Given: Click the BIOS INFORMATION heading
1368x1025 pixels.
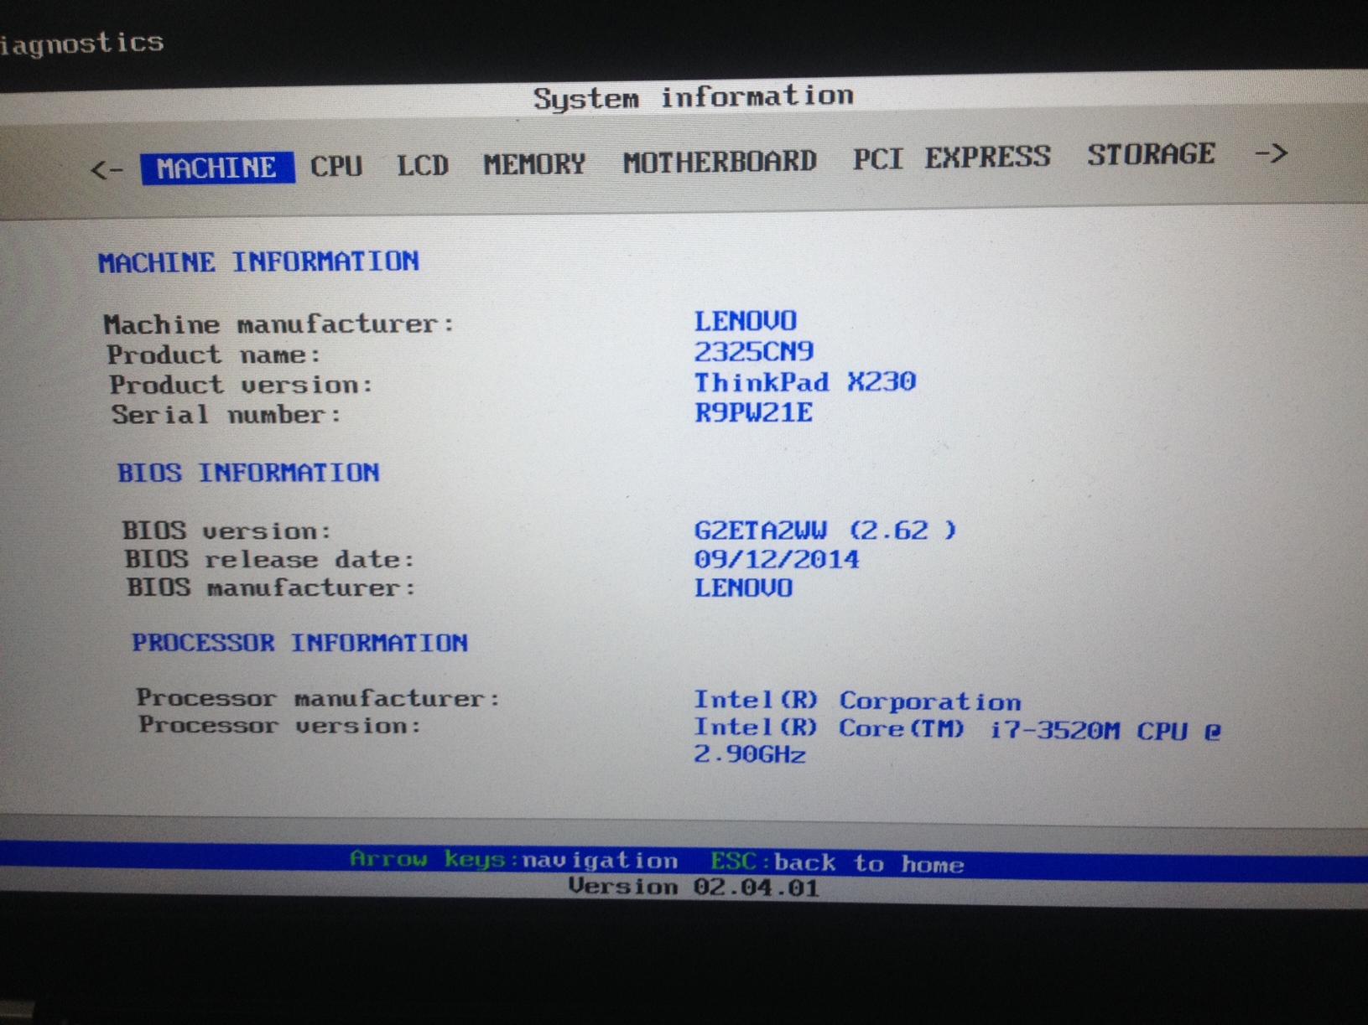Looking at the screenshot, I should pos(248,473).
